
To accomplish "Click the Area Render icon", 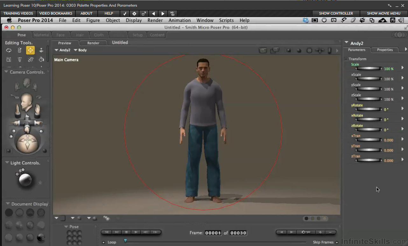I will pos(274,50).
